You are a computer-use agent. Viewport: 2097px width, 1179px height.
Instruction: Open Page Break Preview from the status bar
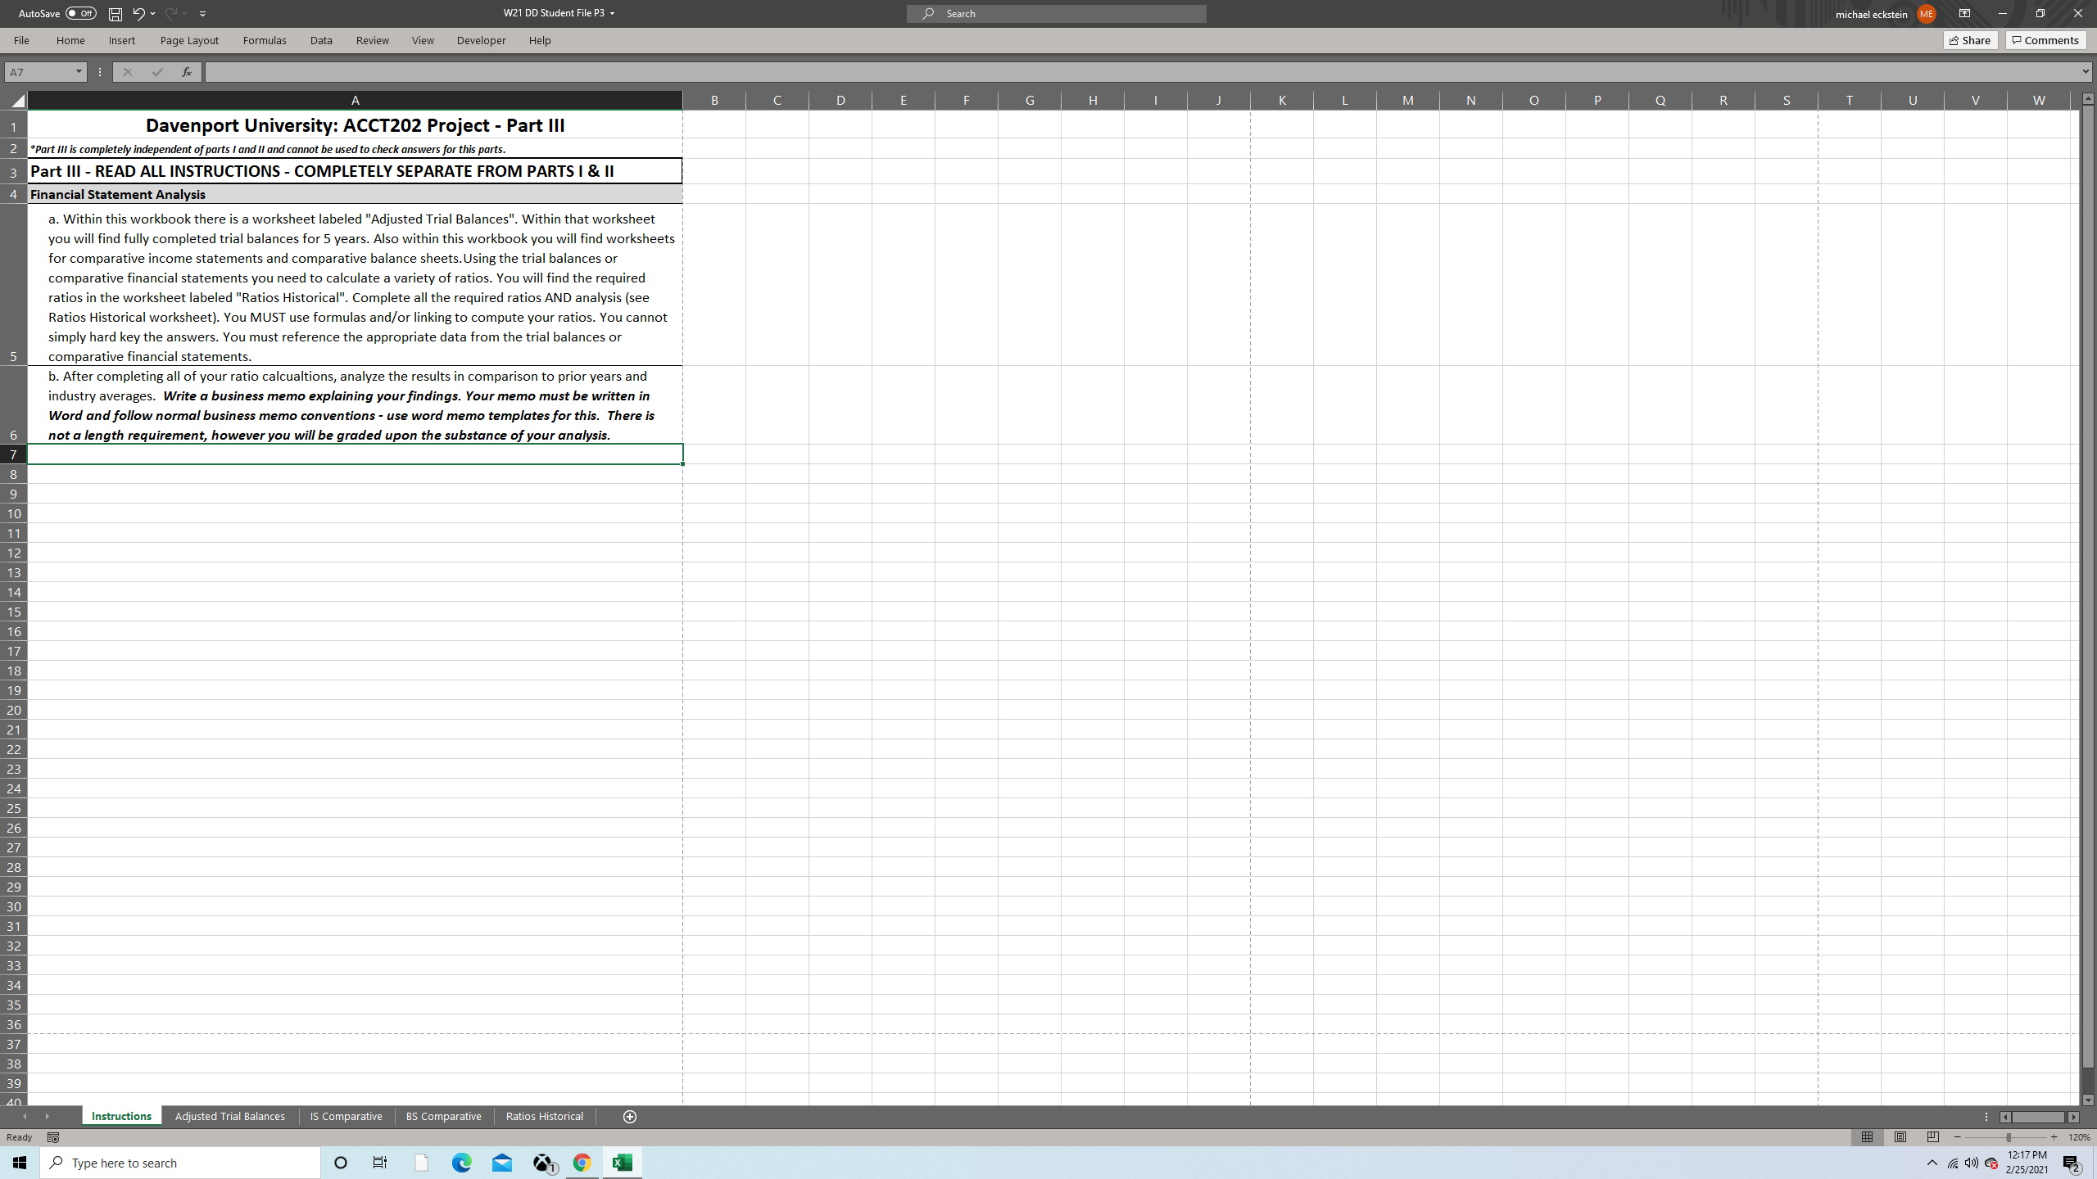click(x=1932, y=1137)
